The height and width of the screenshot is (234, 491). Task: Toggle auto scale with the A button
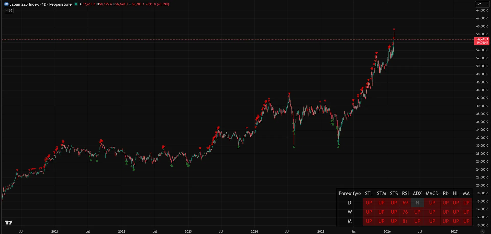pyautogui.click(x=483, y=231)
